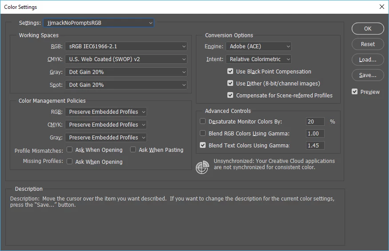The width and height of the screenshot is (389, 251).
Task: Open the conversion Intent dropdown
Action: pos(258,59)
